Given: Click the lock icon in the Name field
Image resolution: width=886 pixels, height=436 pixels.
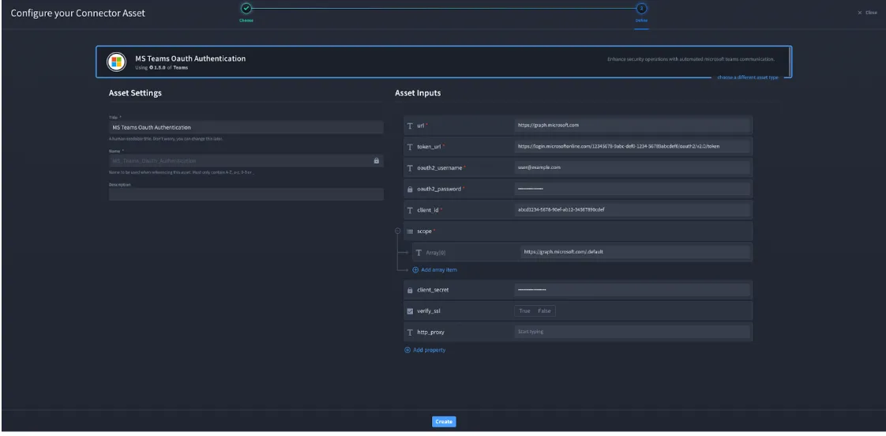Looking at the screenshot, I should [x=377, y=160].
